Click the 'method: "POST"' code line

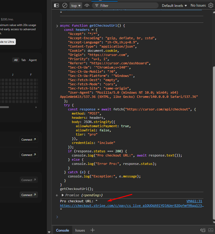tap(86, 114)
